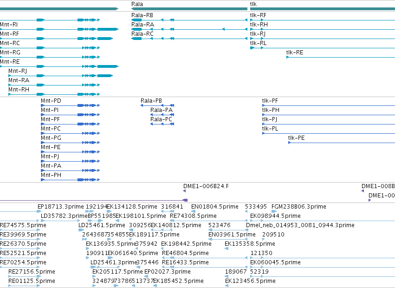Viewport: 395px width, 288px height.
Task: Click the DME1-006B24.F feature label
Action: click(x=206, y=186)
